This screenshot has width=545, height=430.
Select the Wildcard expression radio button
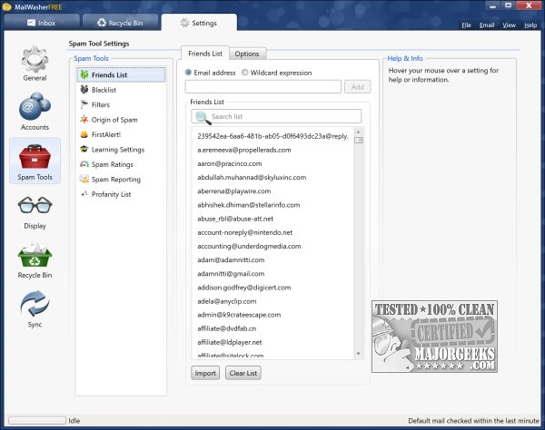(244, 73)
